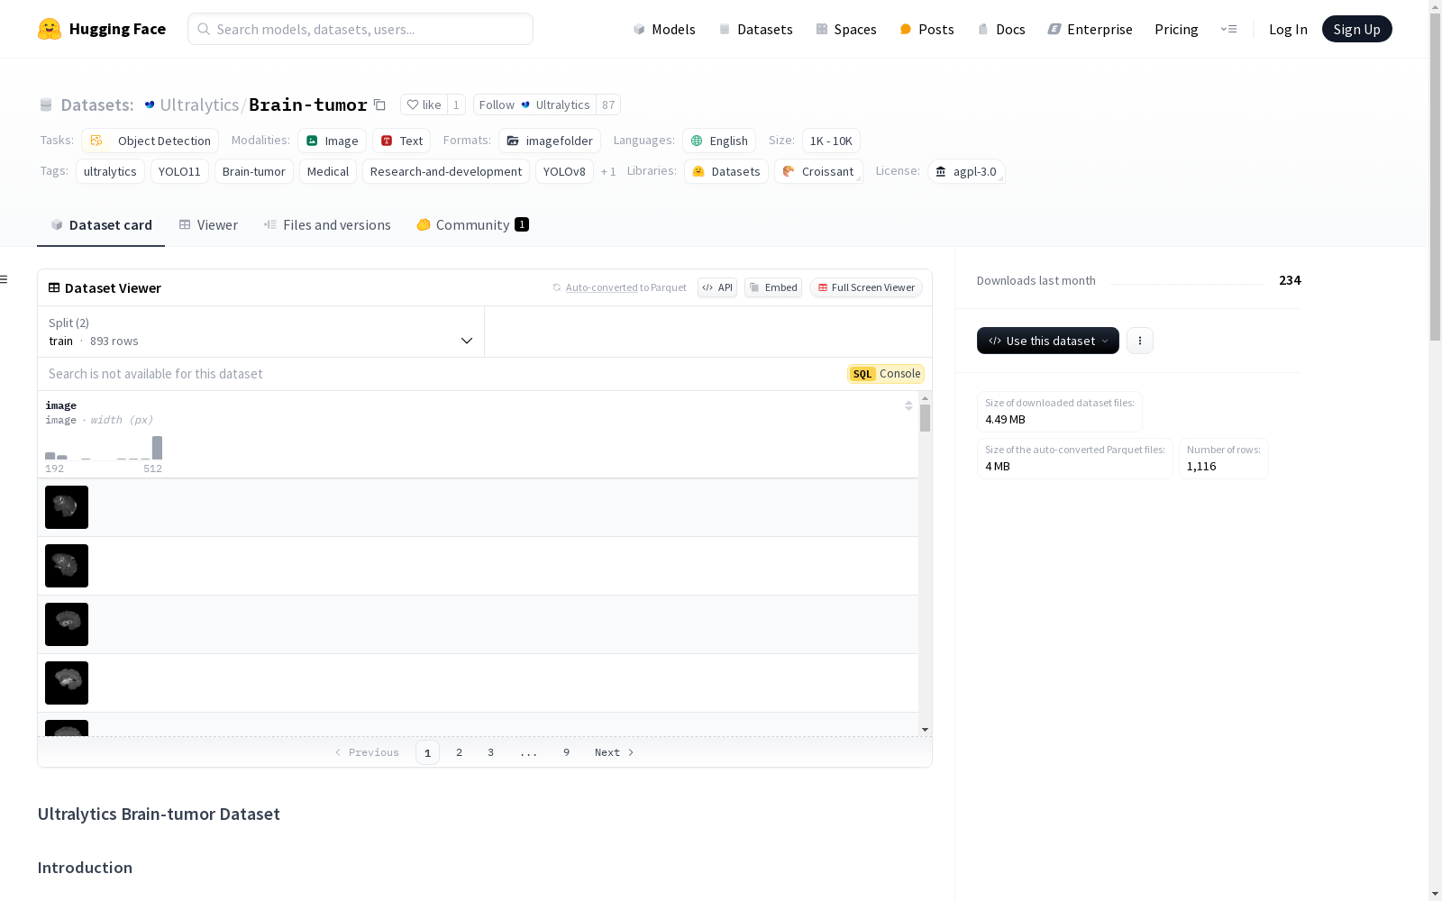Open the left sidebar table of contents icon
This screenshot has height=901, width=1442.
coord(5,279)
